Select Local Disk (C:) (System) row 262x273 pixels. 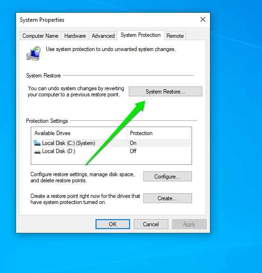pyautogui.click(x=112, y=143)
